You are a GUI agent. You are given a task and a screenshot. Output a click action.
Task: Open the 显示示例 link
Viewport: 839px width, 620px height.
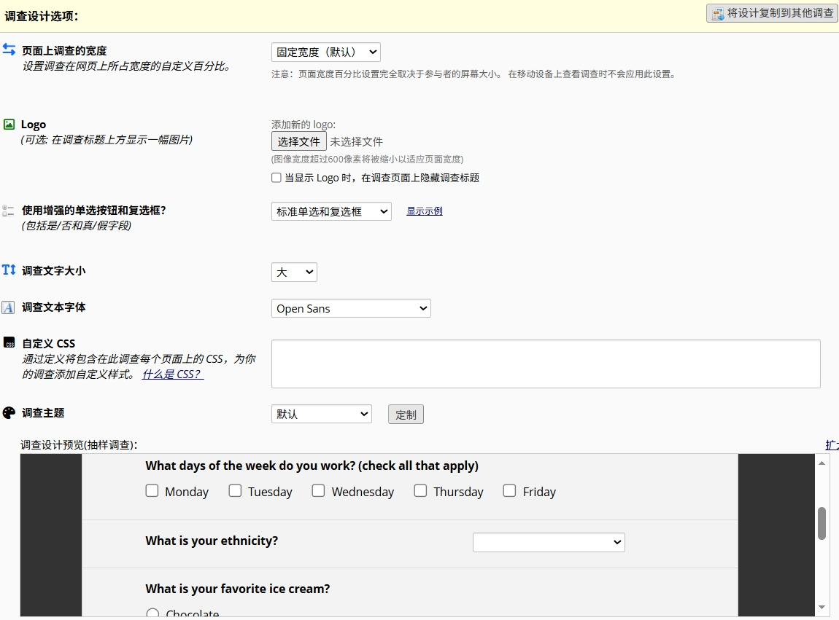[x=425, y=211]
